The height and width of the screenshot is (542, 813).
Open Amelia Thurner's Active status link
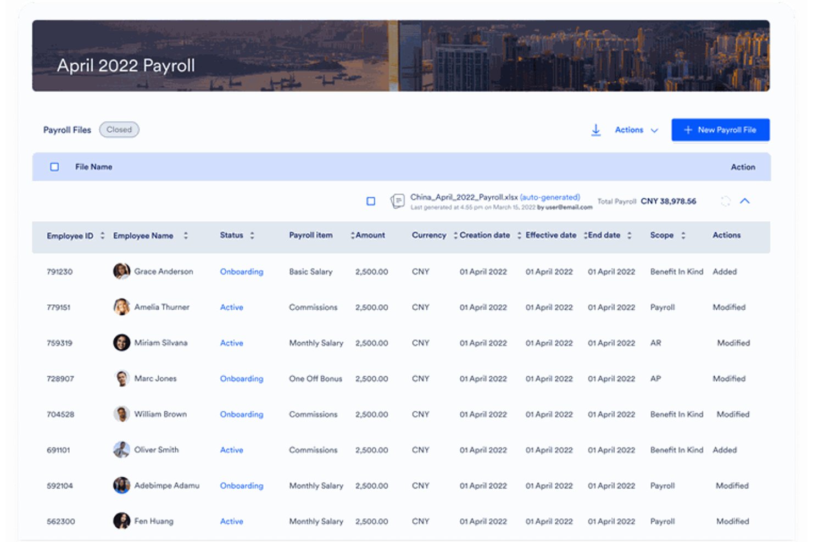(232, 308)
